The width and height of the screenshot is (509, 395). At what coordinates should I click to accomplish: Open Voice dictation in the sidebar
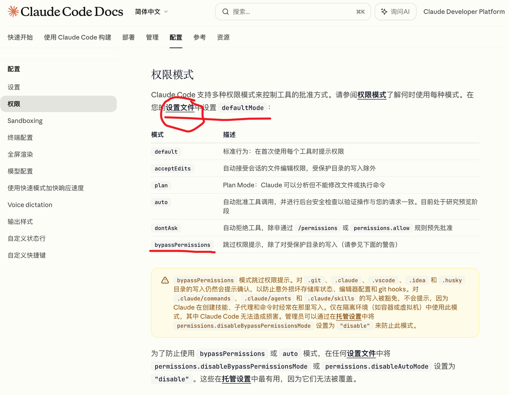[30, 205]
